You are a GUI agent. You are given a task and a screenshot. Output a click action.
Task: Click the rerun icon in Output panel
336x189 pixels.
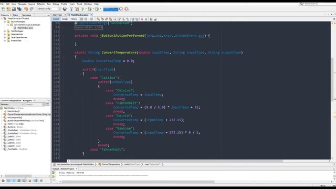tap(53, 172)
